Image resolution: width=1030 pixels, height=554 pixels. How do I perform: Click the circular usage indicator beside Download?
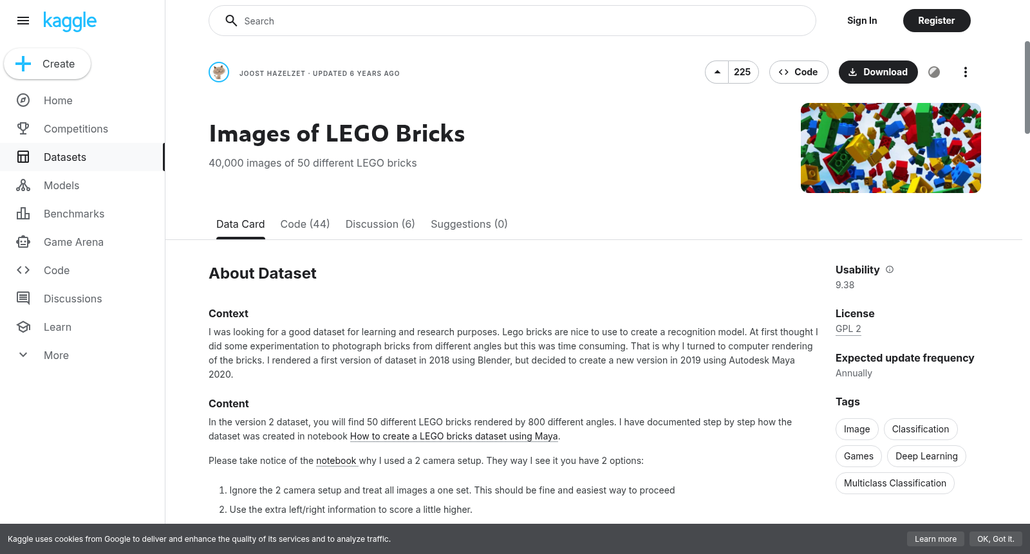[934, 72]
